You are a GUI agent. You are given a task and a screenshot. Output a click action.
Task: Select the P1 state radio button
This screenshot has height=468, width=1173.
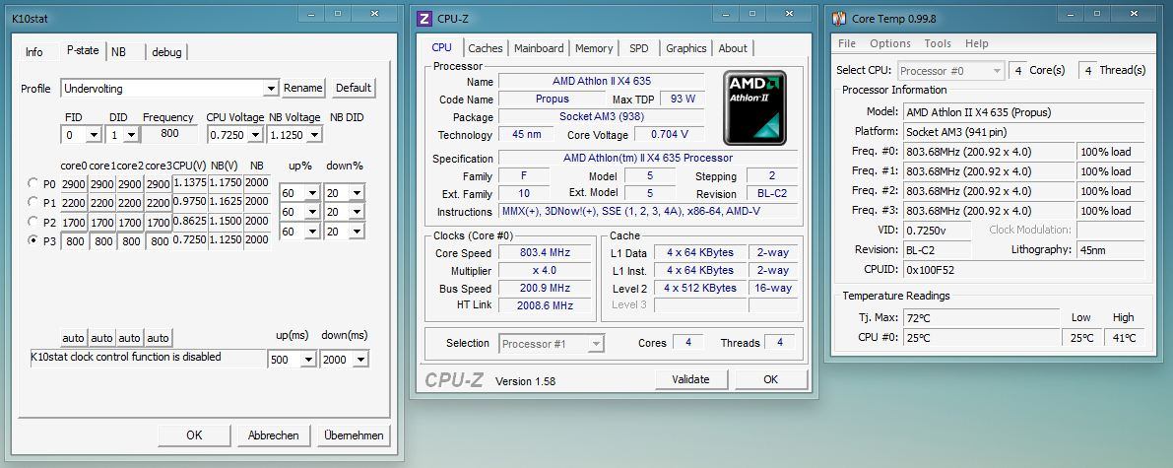tap(33, 201)
